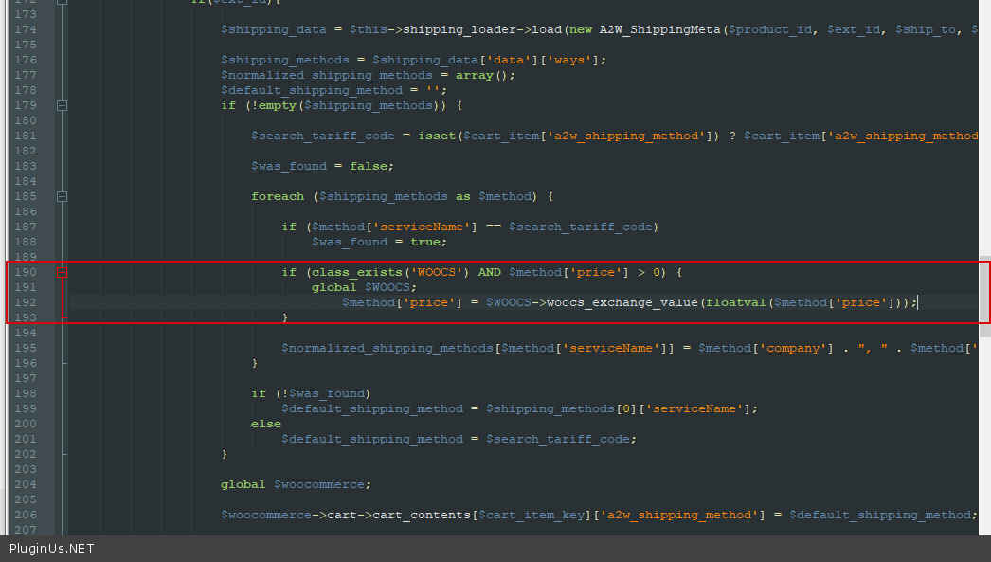Click the vertical scrollbar thumb

tap(984, 289)
